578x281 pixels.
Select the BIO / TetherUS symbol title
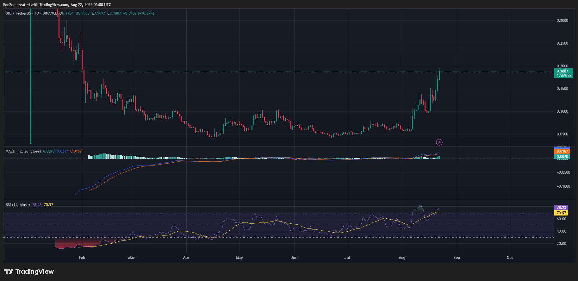18,13
